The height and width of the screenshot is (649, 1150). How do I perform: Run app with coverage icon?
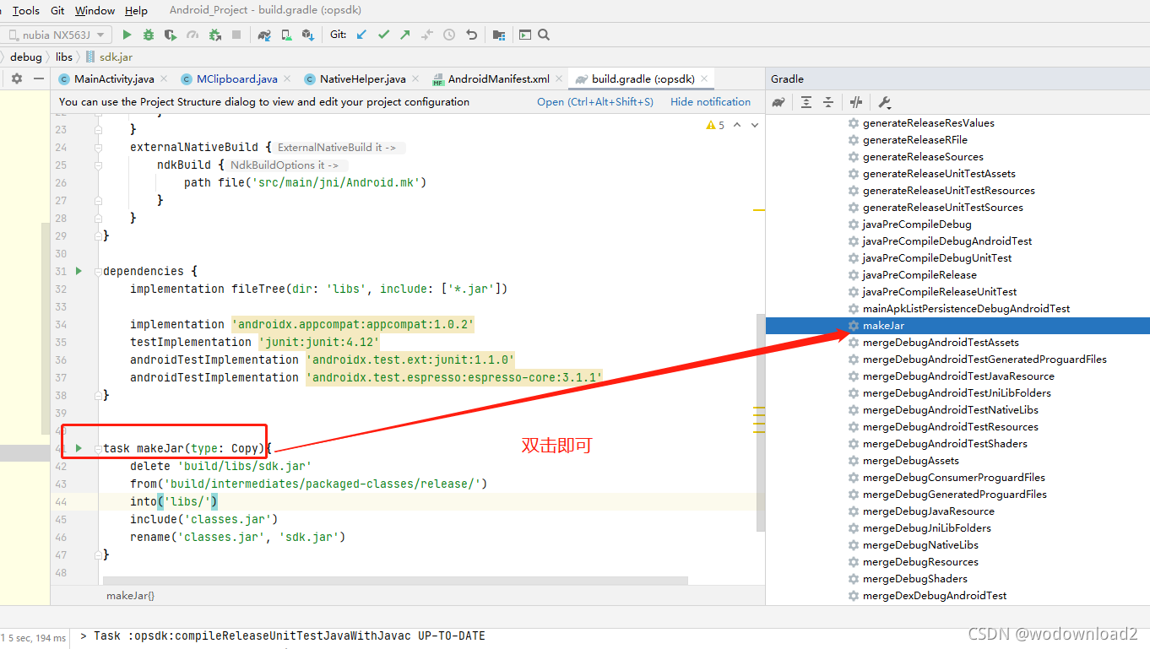point(171,35)
